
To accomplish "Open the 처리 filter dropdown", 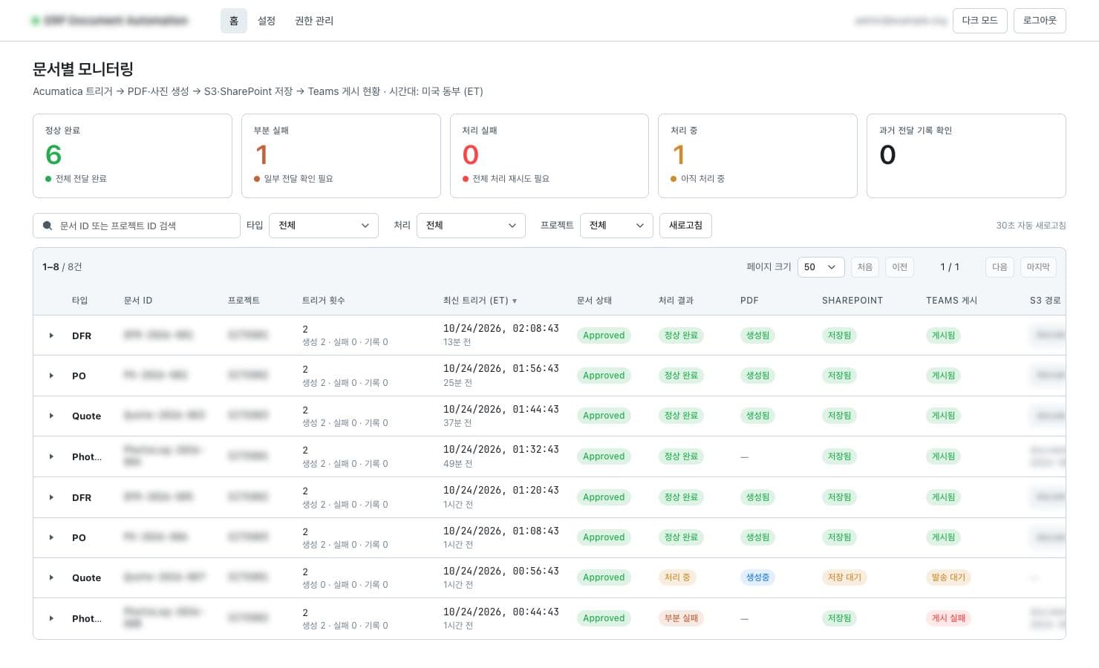I will pyautogui.click(x=471, y=226).
